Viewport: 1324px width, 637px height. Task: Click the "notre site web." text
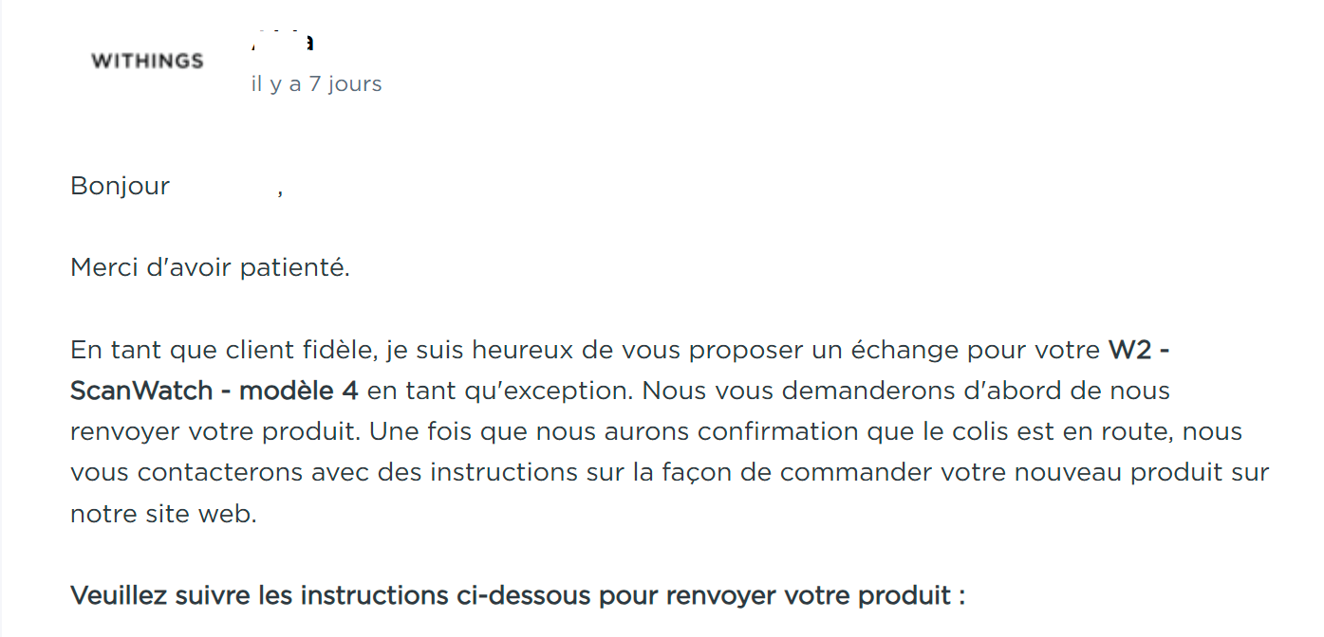click(x=163, y=514)
